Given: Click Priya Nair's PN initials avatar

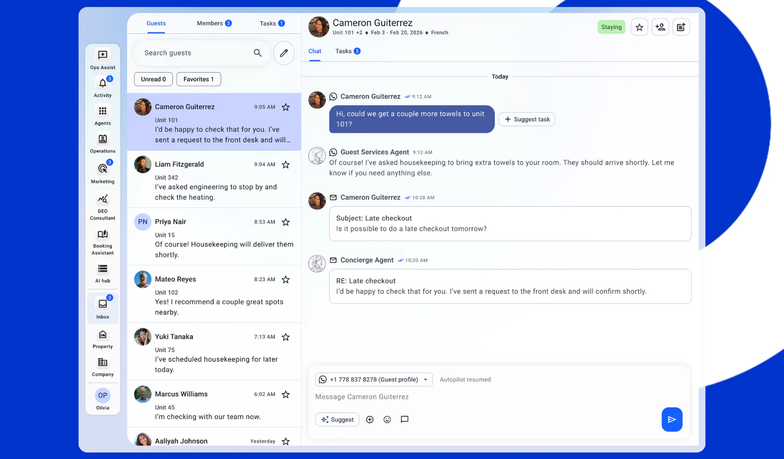Looking at the screenshot, I should tap(143, 222).
